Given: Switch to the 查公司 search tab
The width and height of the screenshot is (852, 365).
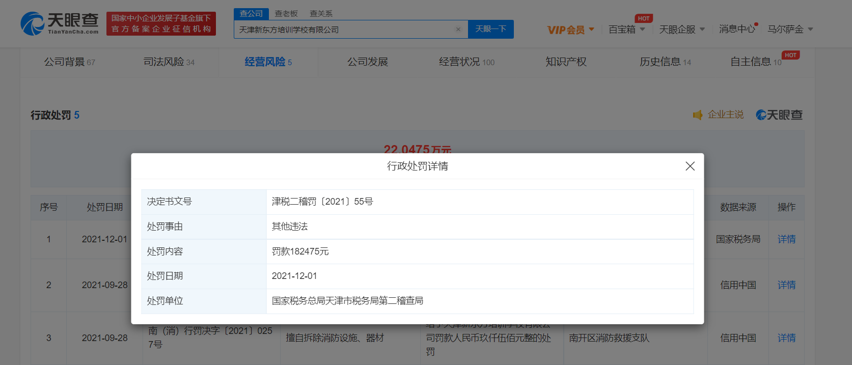Looking at the screenshot, I should tap(251, 14).
